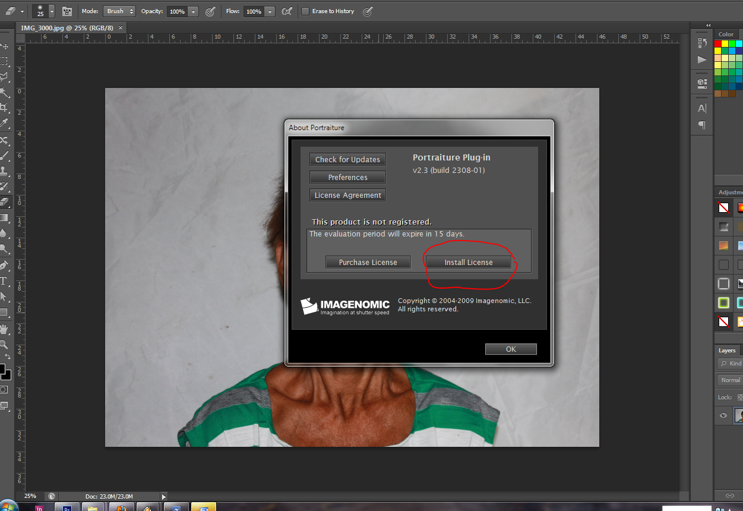
Task: Toggle the Brush panel button
Action: (x=67, y=11)
